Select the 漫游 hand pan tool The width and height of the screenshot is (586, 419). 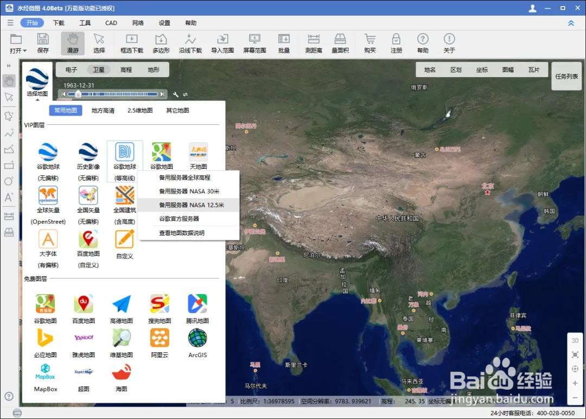73,43
